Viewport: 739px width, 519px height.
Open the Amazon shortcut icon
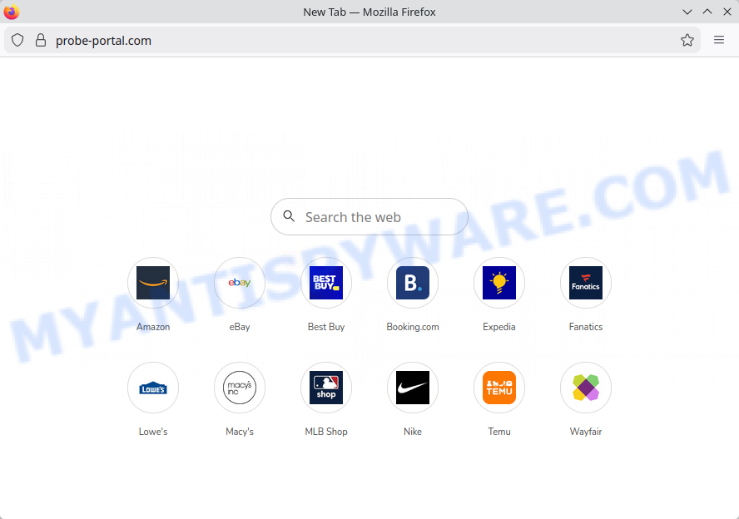pyautogui.click(x=153, y=283)
